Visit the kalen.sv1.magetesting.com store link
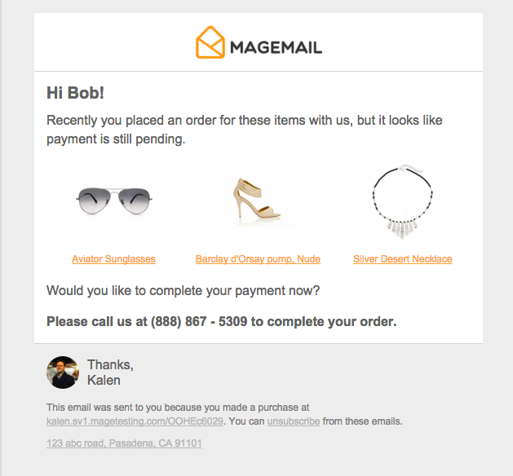The width and height of the screenshot is (513, 476). 135,421
